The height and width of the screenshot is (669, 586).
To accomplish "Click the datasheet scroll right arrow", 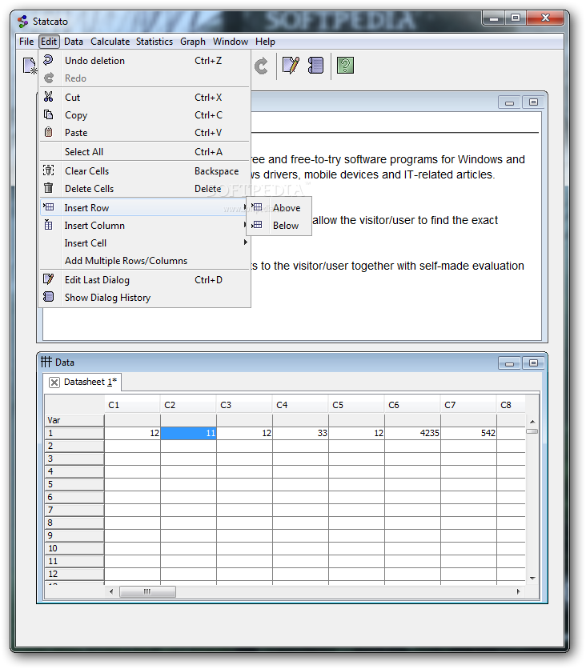I will point(519,591).
